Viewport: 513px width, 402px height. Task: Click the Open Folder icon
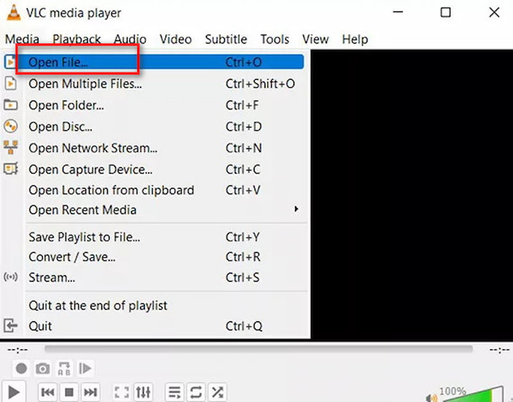pyautogui.click(x=10, y=105)
